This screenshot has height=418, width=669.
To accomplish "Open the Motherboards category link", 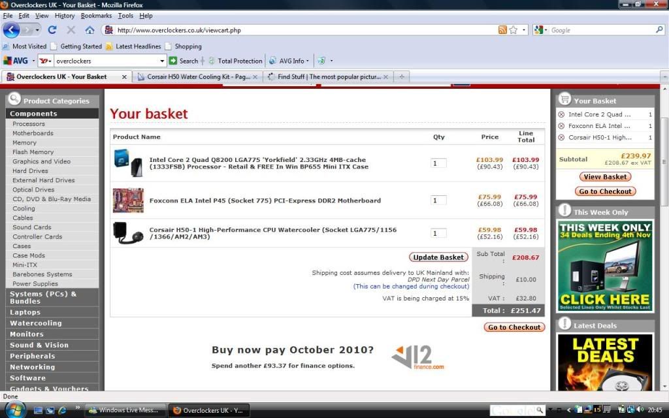I will [33, 133].
